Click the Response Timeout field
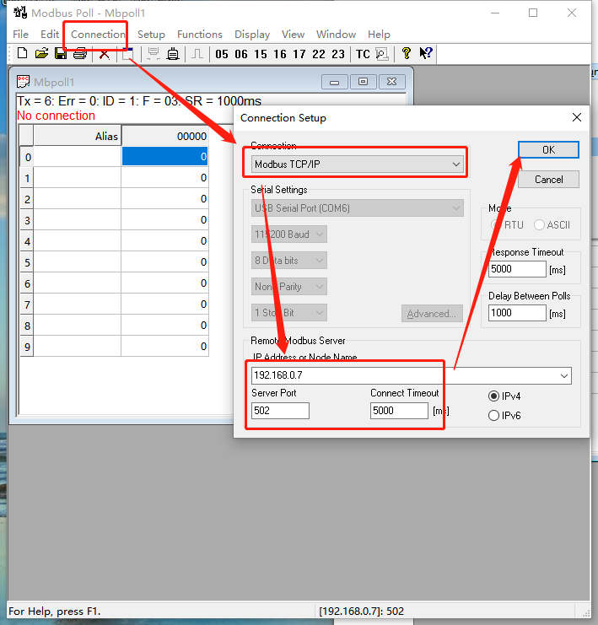 pos(517,269)
